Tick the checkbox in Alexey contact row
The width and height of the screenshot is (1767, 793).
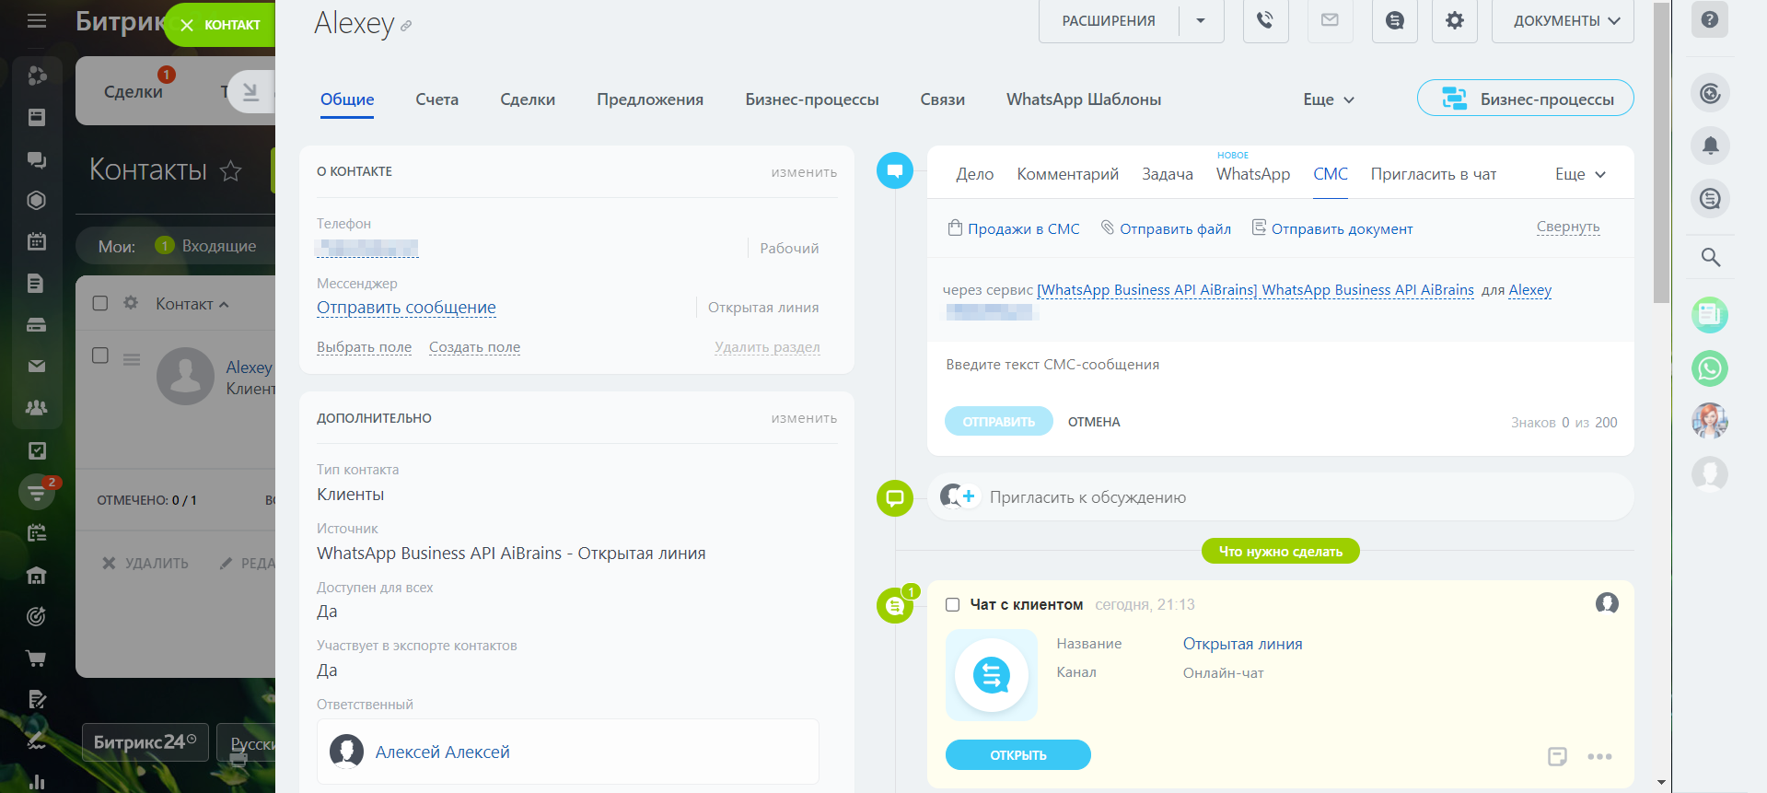coord(100,356)
